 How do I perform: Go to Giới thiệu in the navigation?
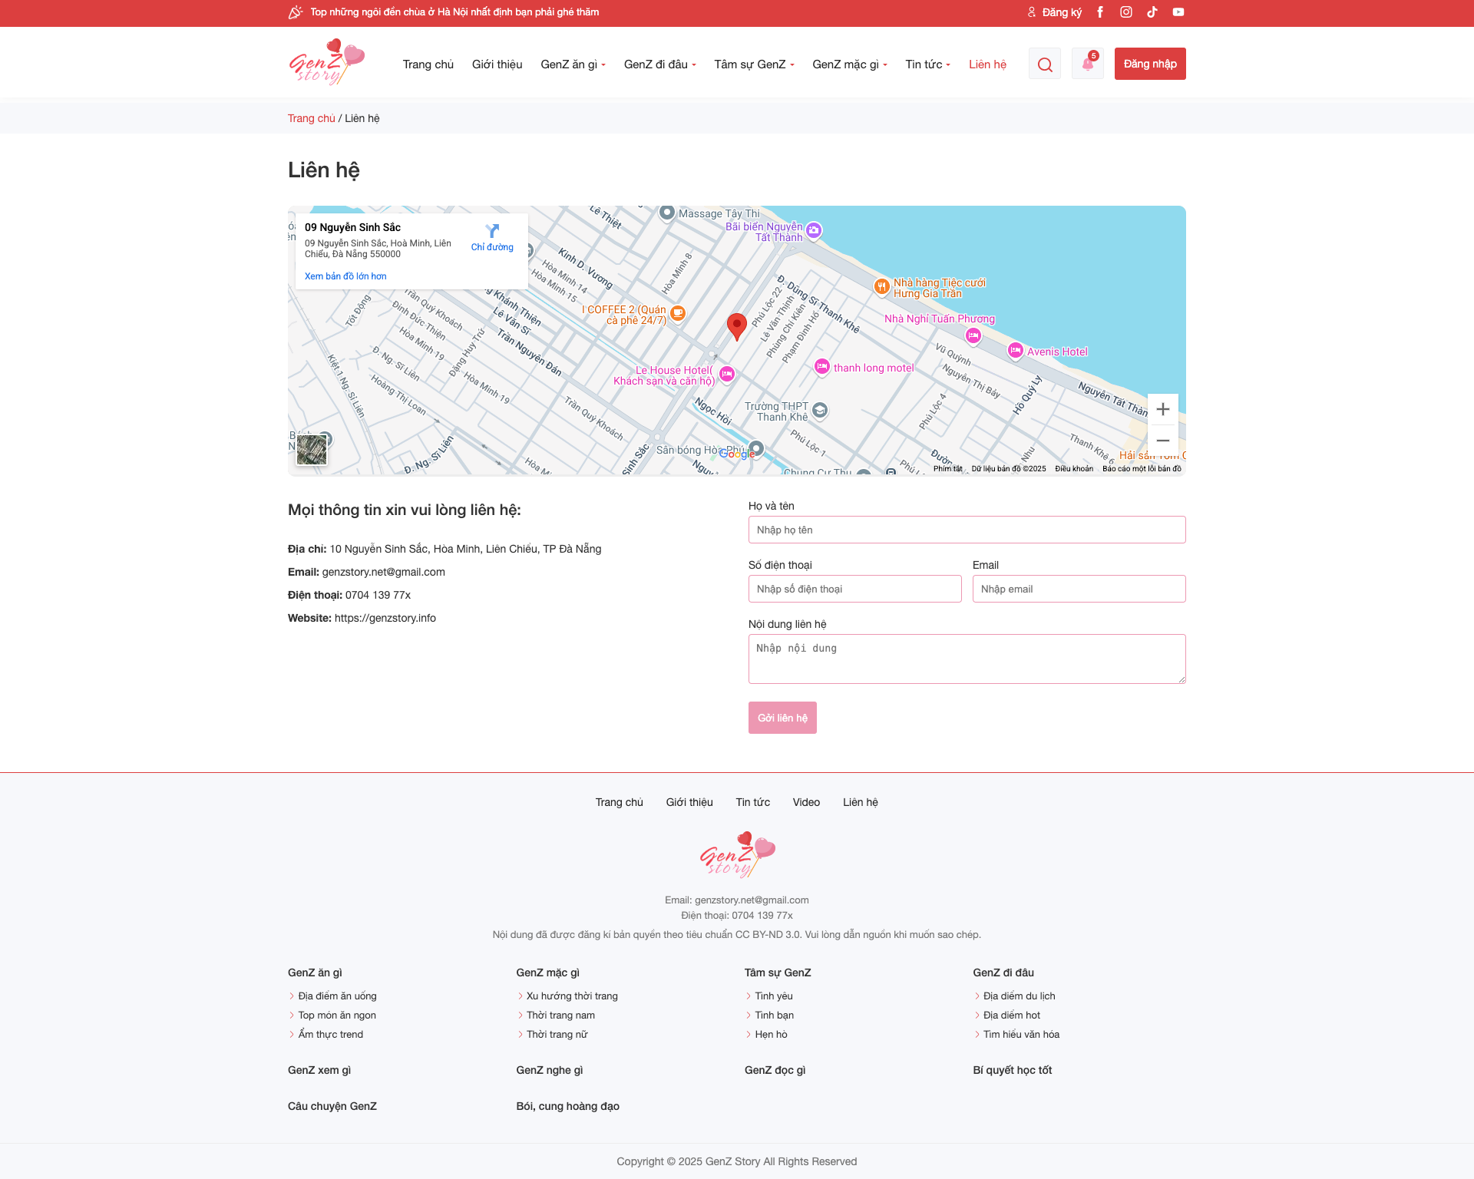(497, 64)
